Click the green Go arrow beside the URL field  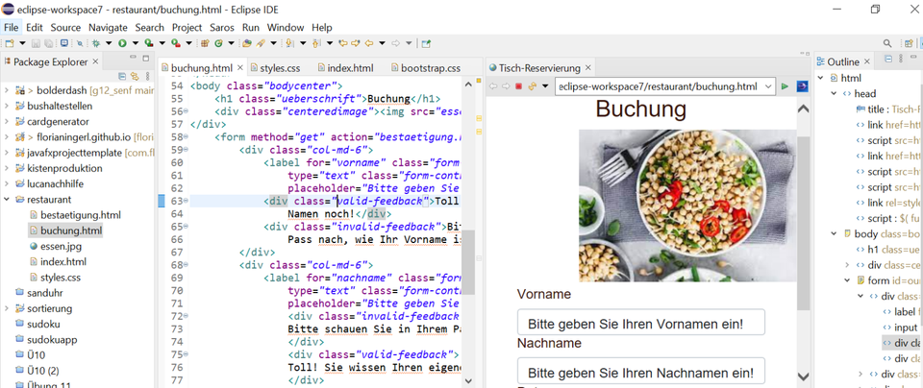coord(785,86)
